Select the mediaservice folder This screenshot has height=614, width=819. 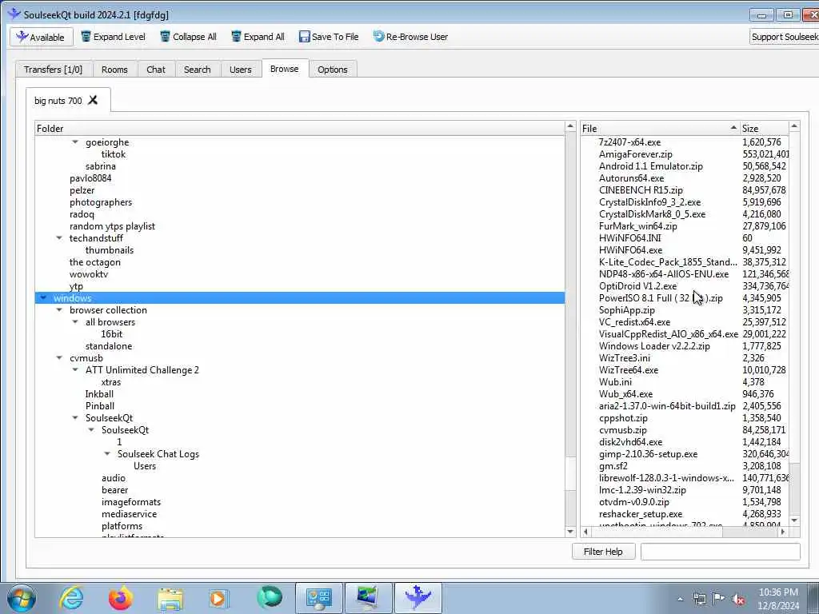(129, 514)
